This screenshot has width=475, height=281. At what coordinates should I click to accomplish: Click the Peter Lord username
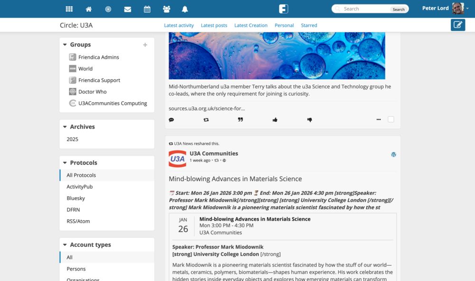(435, 8)
